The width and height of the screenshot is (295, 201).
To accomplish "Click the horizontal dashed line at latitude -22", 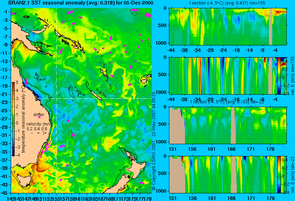I will point(95,98).
